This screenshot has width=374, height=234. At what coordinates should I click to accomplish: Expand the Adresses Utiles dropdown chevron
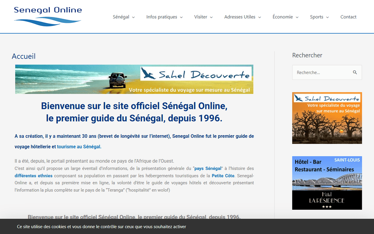(259, 17)
